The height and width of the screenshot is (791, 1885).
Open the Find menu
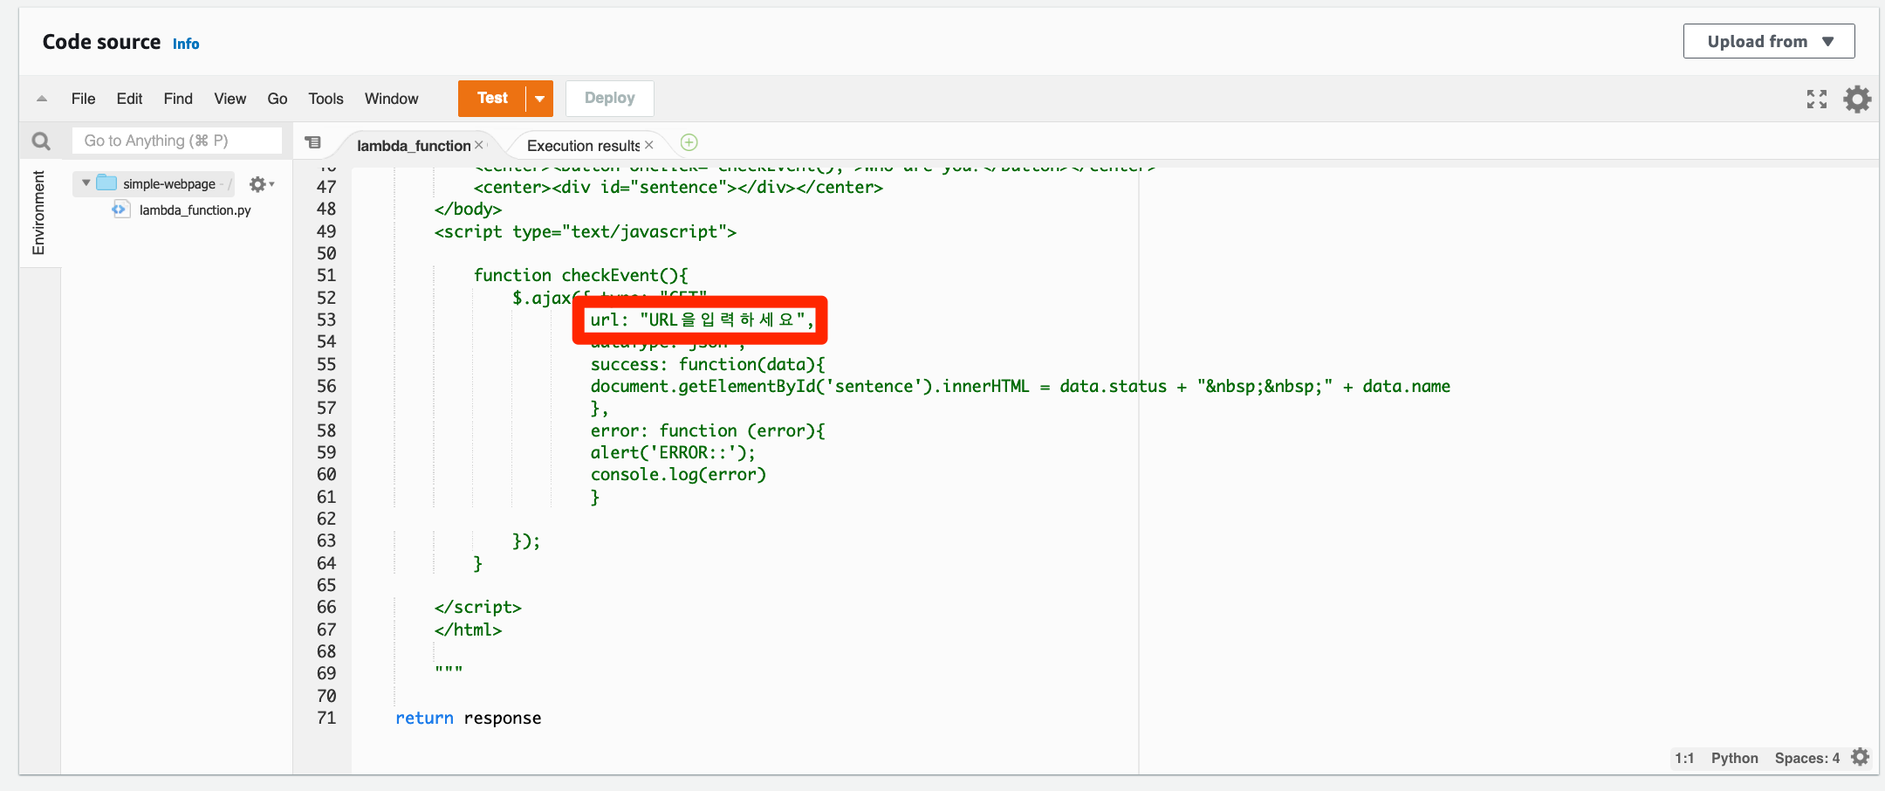coord(178,99)
